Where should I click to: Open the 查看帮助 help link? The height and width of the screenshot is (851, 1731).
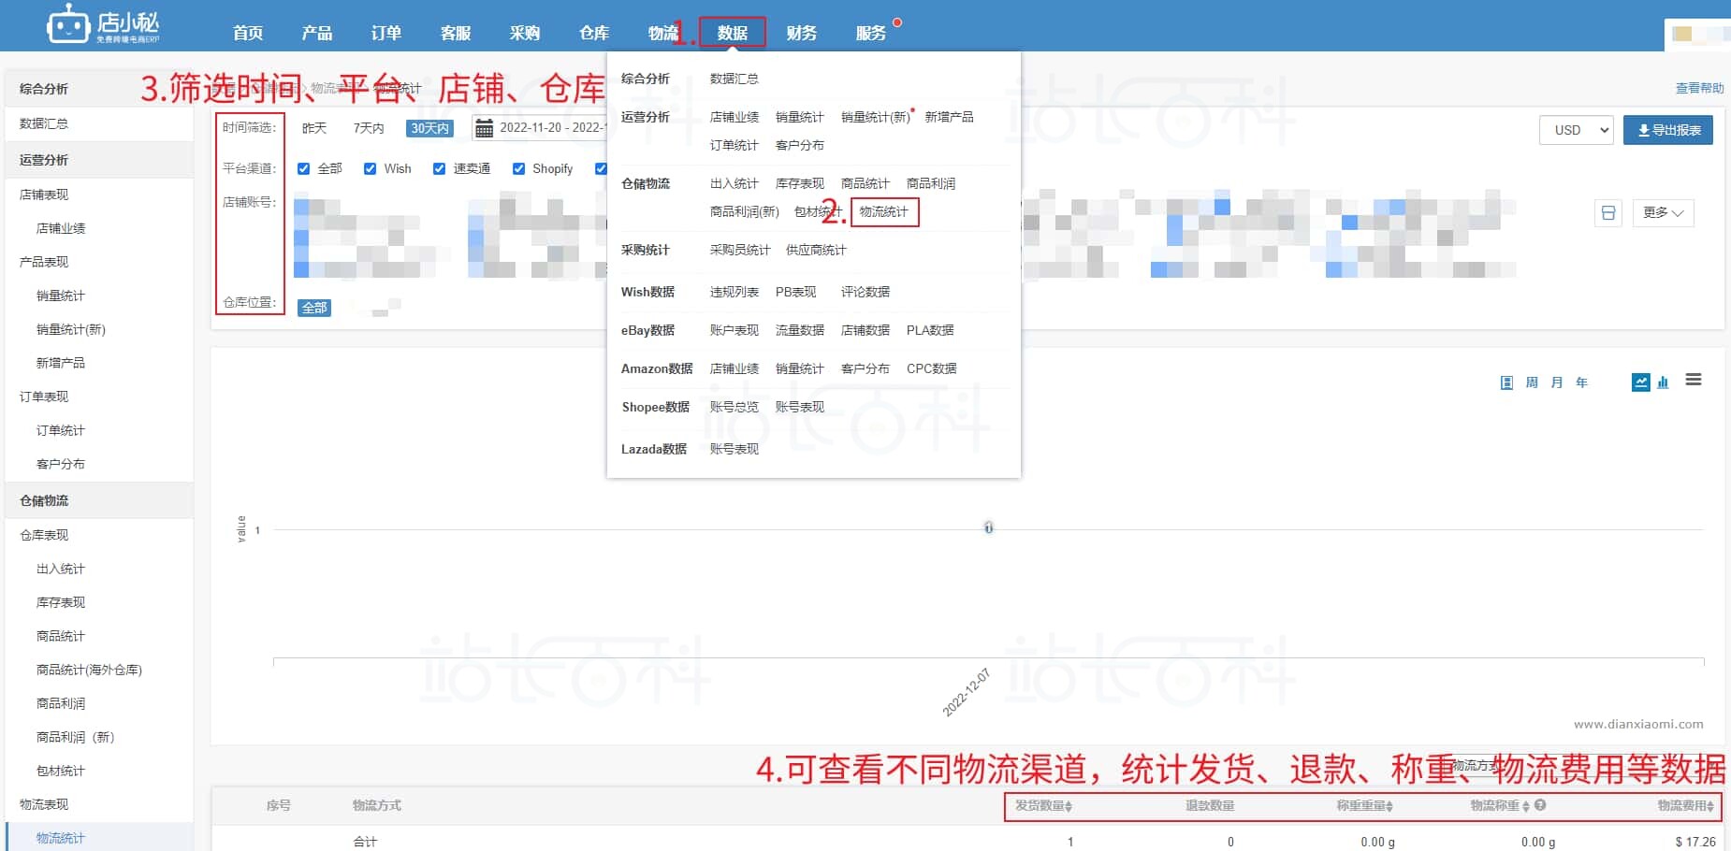pos(1698,88)
